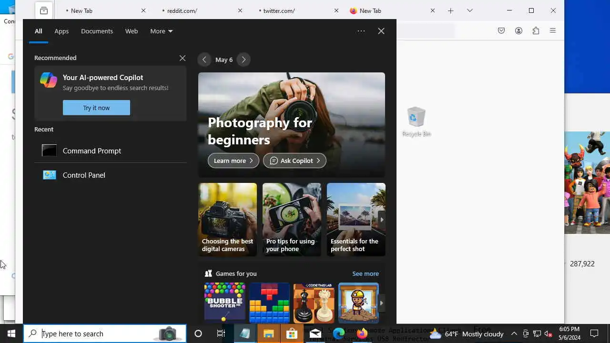Open the Copilot logo icon
610x343 pixels.
point(49,80)
